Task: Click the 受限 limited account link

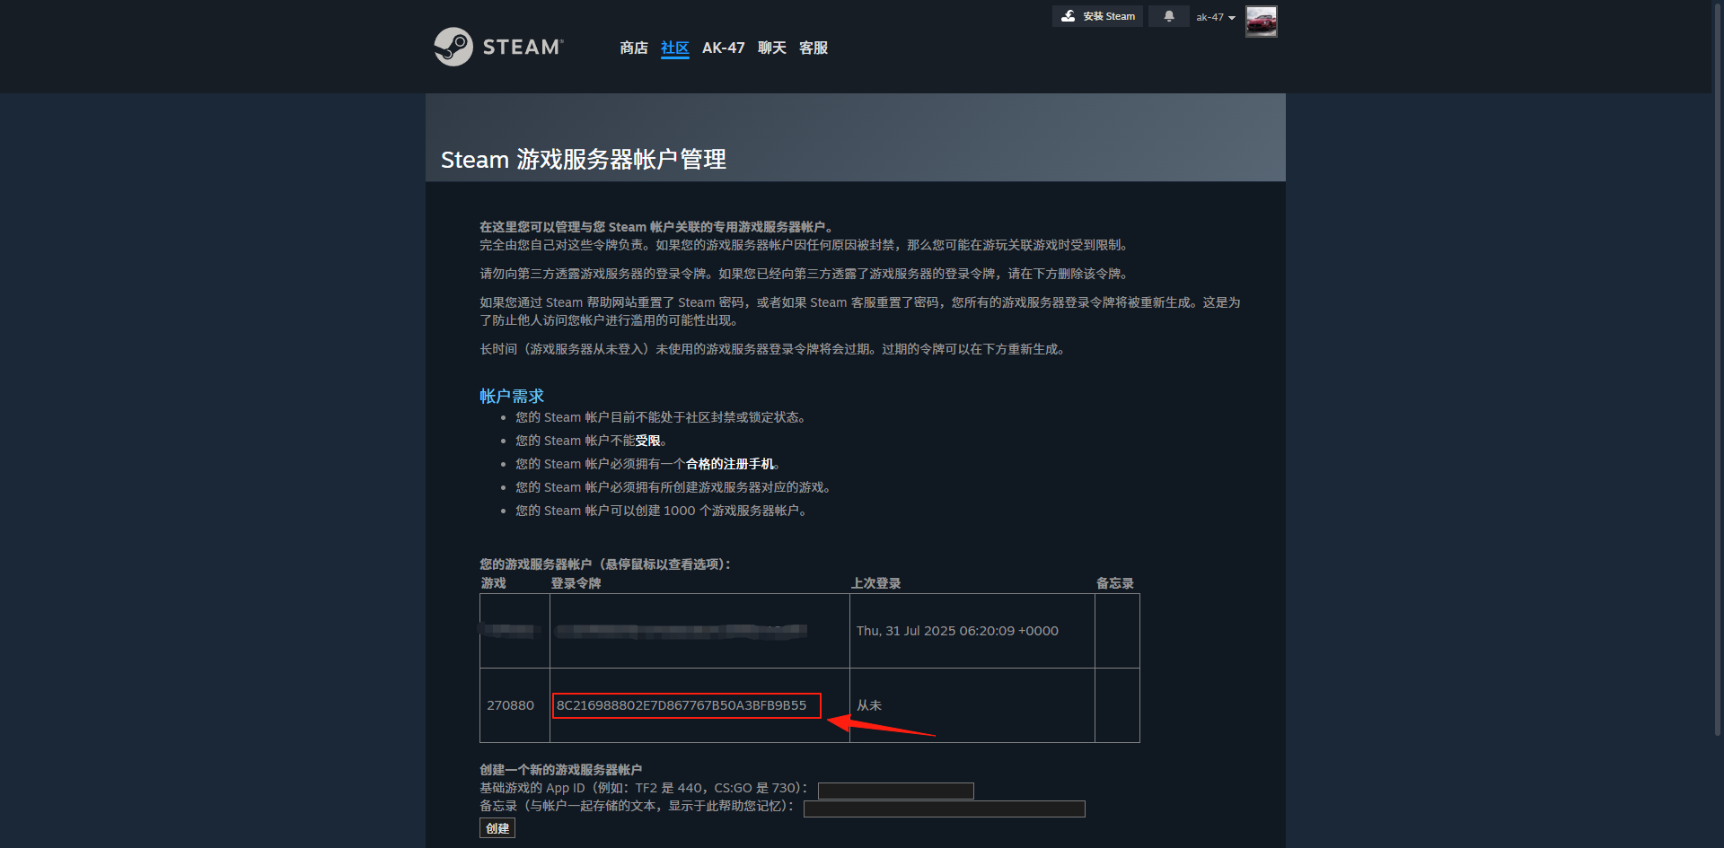Action: click(647, 441)
